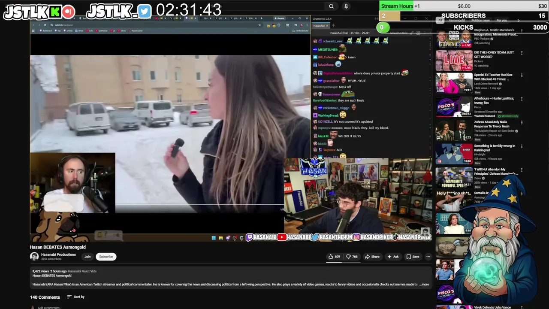
Task: Click the KICKS goal progress bar
Action: coord(463,27)
